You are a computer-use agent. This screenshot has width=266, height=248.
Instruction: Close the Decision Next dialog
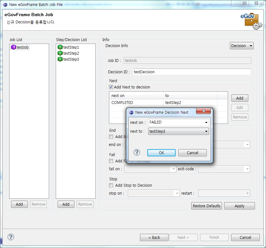click(203, 111)
